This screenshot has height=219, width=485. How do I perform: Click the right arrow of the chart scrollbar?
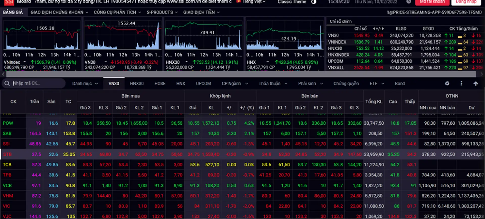[x=481, y=74]
